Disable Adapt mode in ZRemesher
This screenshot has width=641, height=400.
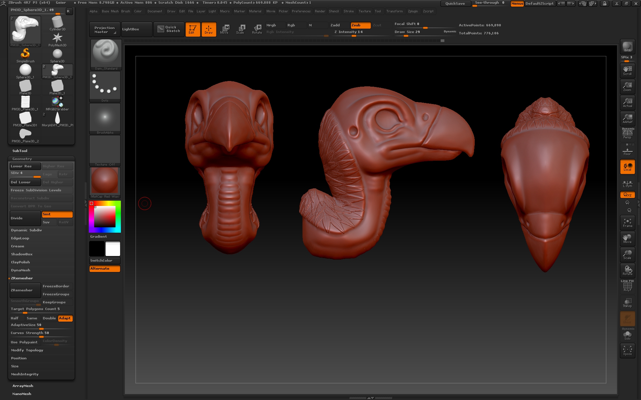click(x=65, y=318)
